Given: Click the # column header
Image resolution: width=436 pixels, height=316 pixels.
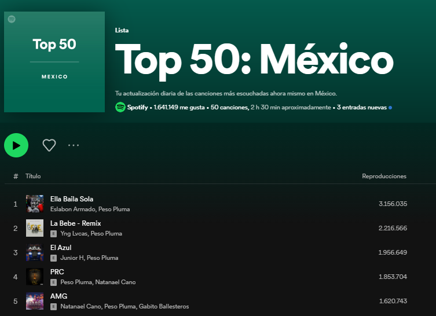Looking at the screenshot, I should [16, 176].
